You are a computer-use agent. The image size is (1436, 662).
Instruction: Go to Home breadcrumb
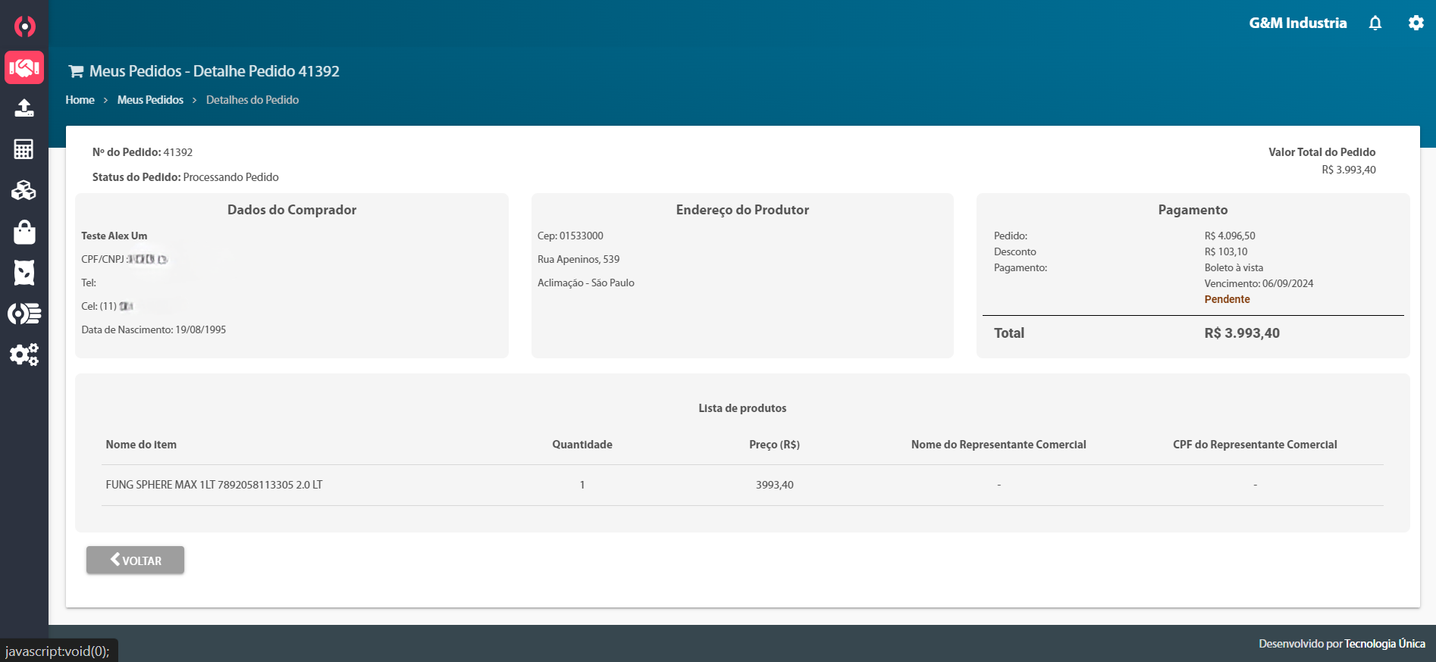coord(80,100)
